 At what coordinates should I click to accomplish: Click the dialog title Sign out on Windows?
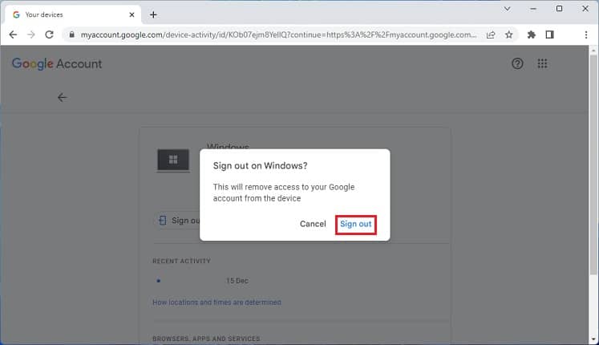[260, 166]
